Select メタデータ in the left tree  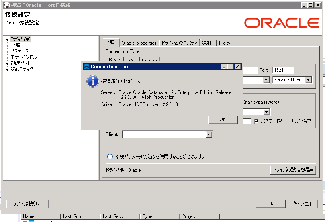pyautogui.click(x=20, y=51)
